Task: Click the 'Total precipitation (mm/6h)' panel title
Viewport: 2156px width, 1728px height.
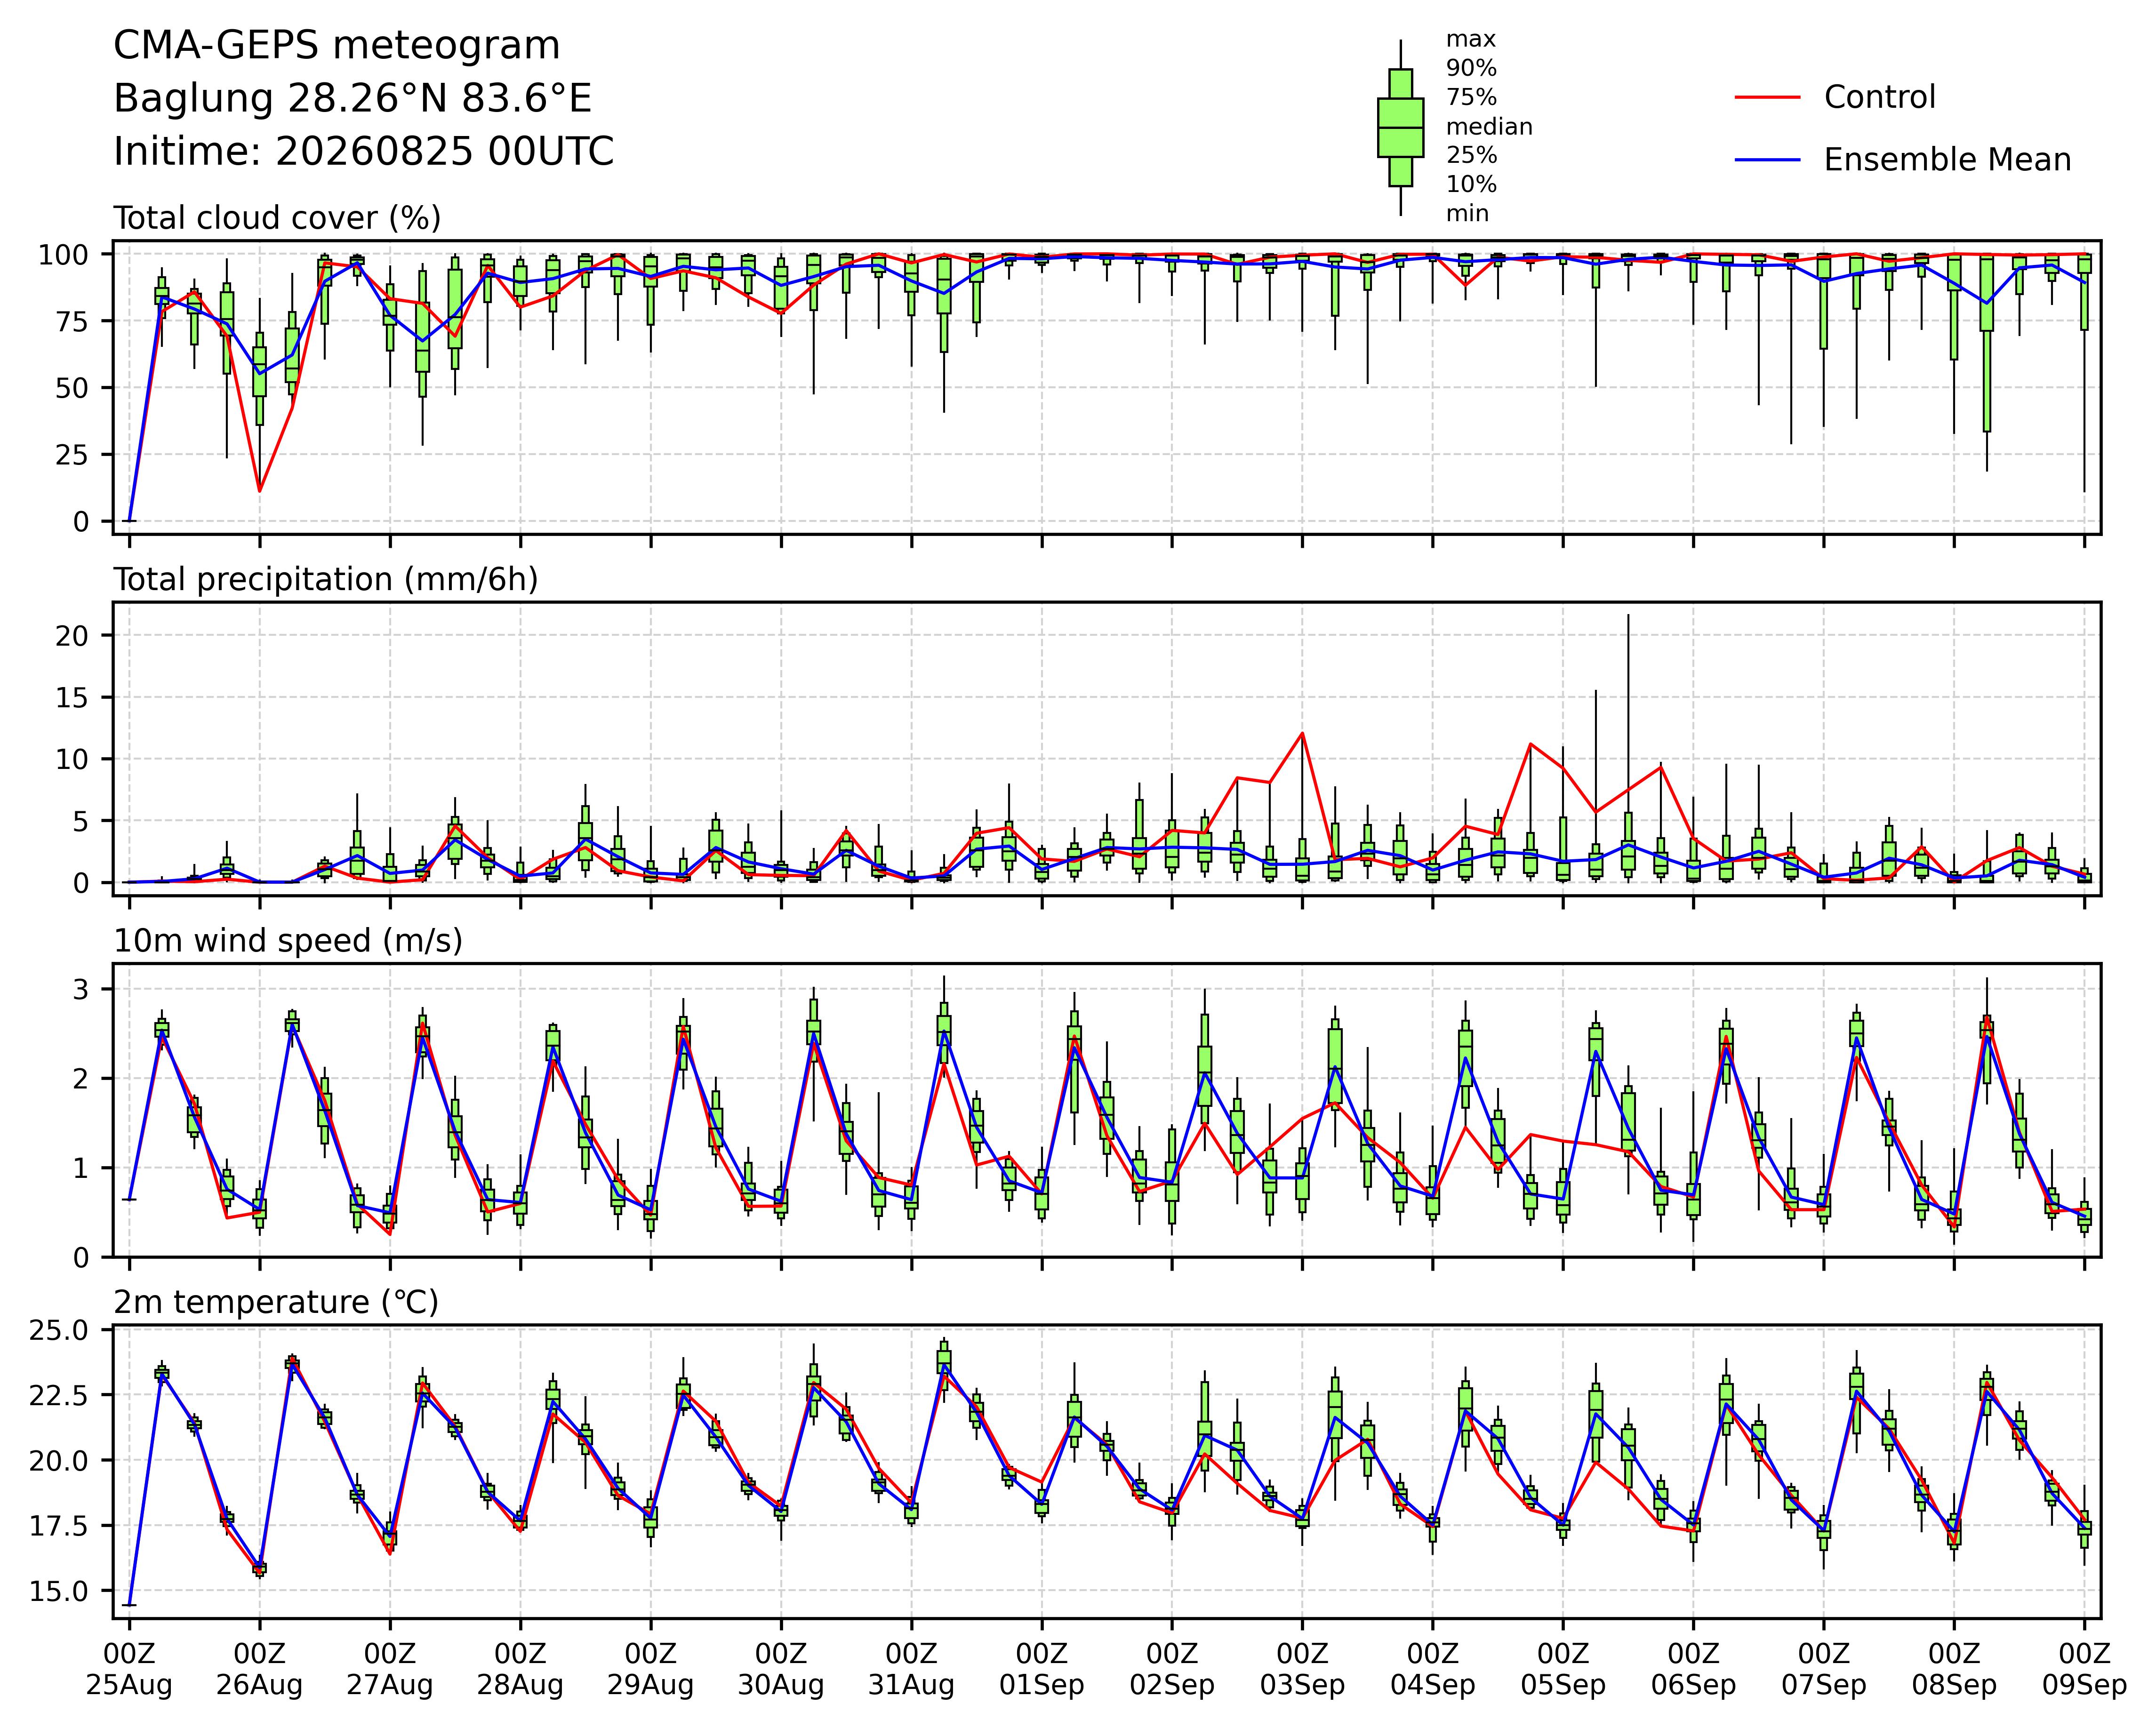Action: click(x=326, y=580)
